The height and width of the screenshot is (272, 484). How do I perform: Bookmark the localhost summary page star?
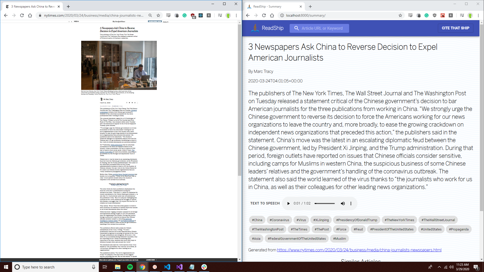click(x=400, y=15)
